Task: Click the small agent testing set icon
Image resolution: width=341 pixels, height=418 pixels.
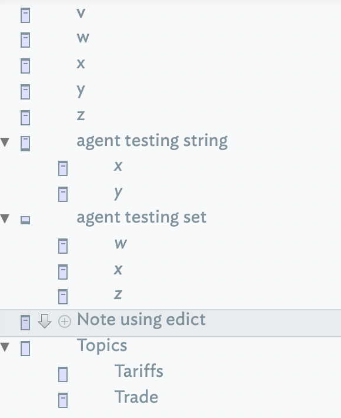Action: click(x=25, y=220)
